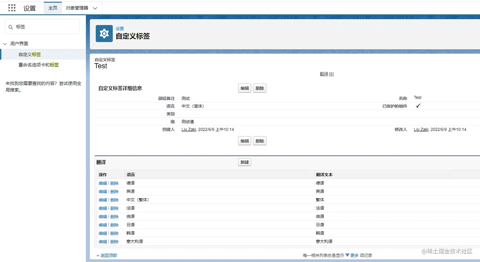Click the 返回顶部 link
This screenshot has height=262, width=480.
point(109,255)
